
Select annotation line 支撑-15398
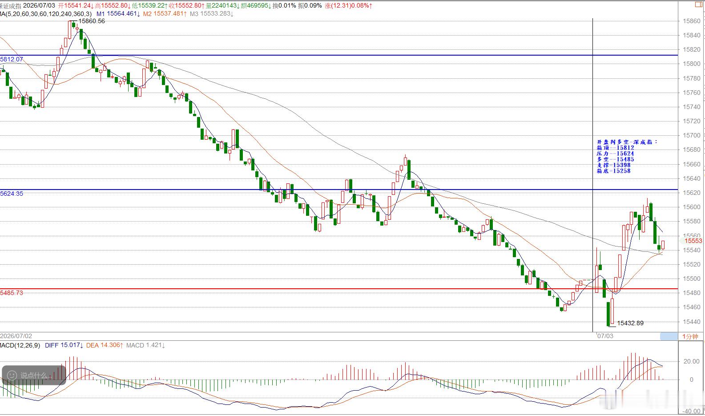613,165
